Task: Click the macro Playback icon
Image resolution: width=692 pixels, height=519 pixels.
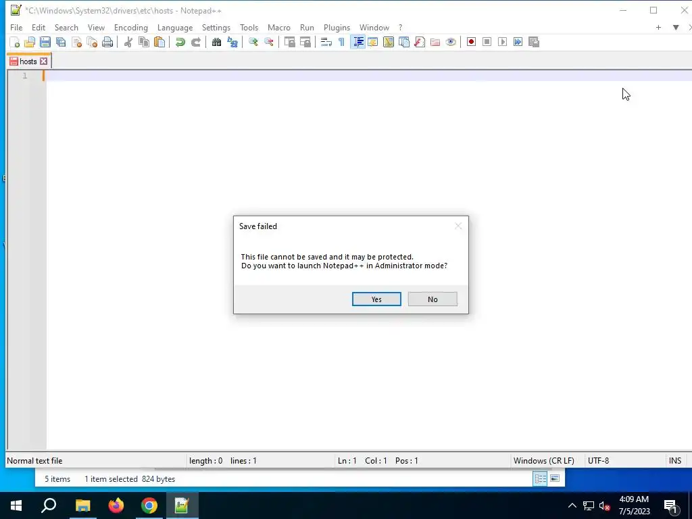Action: 502,42
